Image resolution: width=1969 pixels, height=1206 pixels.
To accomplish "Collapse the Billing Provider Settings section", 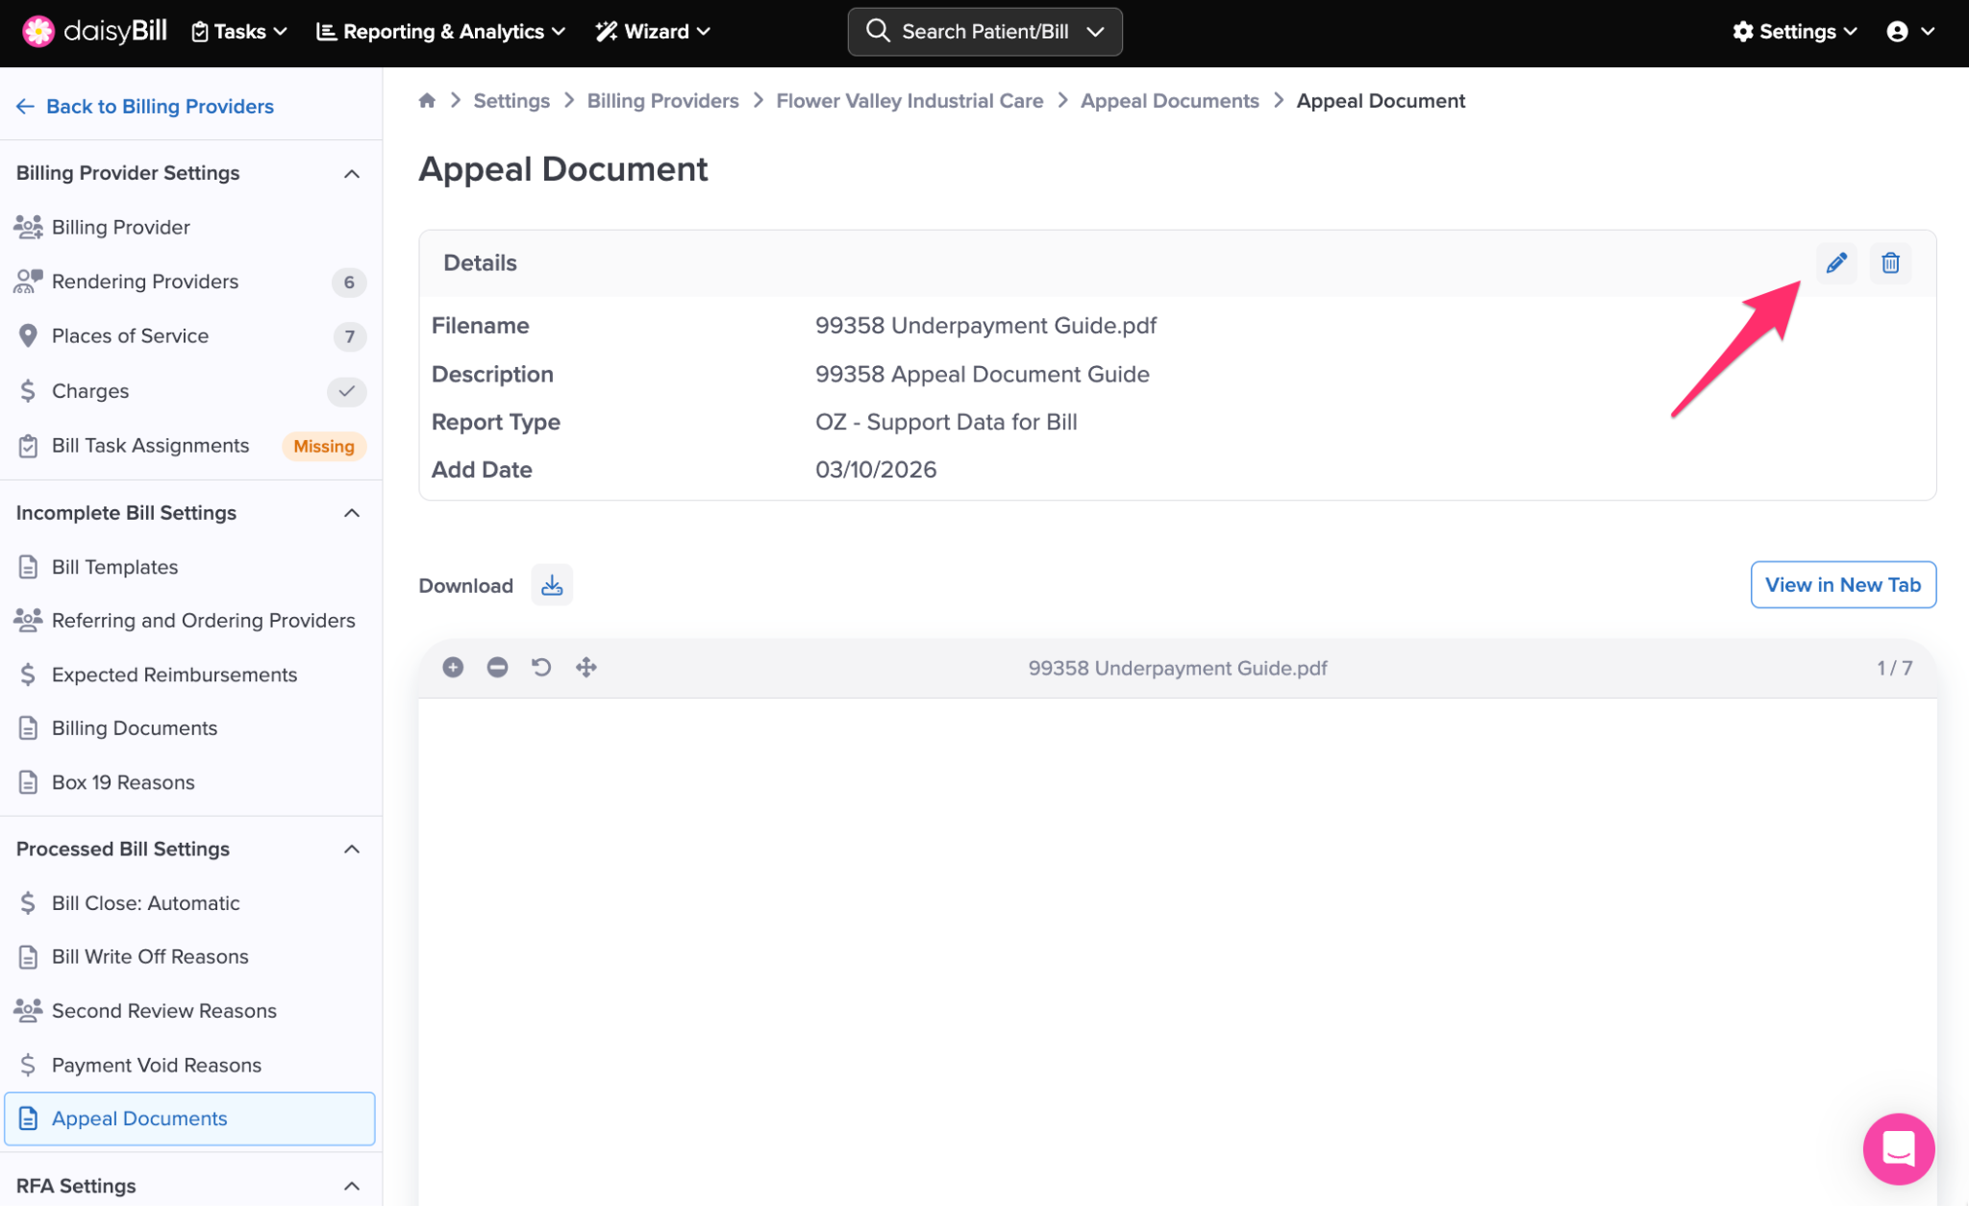I will click(352, 174).
